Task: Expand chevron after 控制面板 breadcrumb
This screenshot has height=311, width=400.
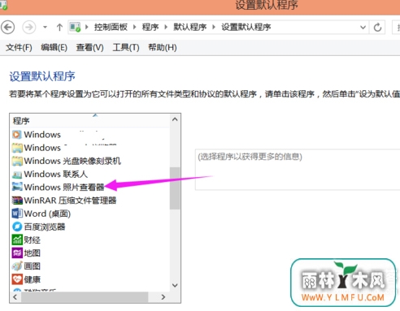Action: pyautogui.click(x=134, y=27)
